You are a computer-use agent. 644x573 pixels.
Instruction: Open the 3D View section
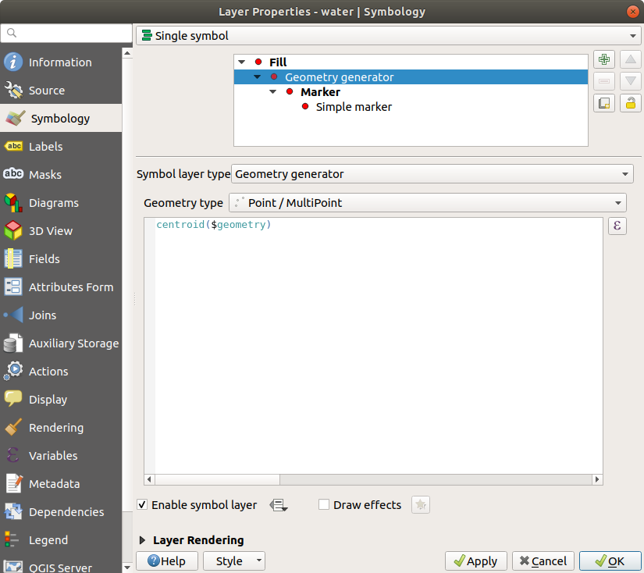coord(50,231)
